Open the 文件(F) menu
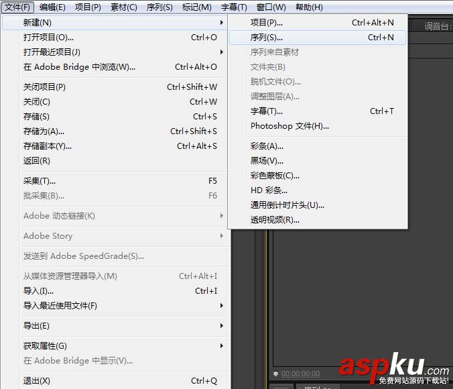Screen dimensions: 453x389 click(x=17, y=7)
